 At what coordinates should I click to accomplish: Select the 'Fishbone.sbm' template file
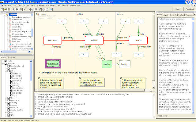click(x=17, y=20)
